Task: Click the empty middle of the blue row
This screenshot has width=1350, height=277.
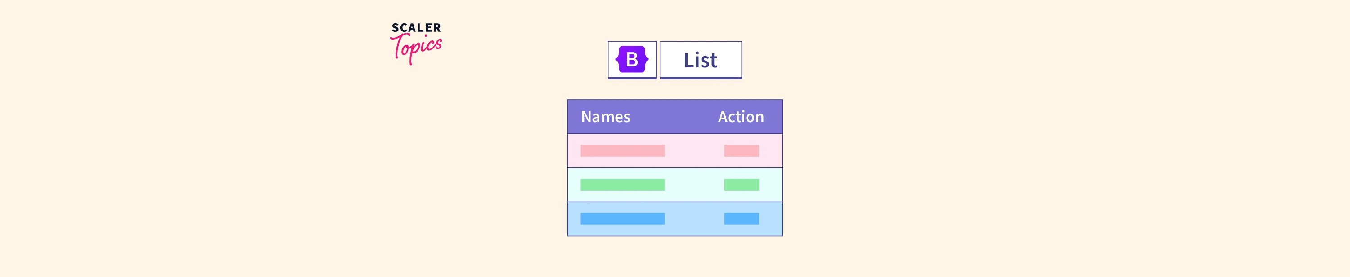Action: pos(694,219)
